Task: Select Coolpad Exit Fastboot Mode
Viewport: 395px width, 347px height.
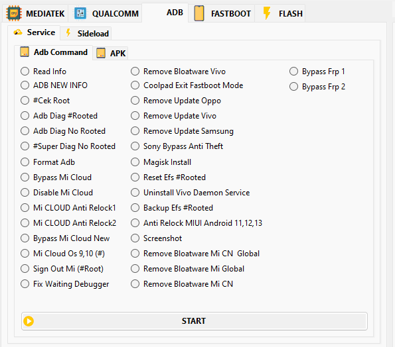Action: (x=187, y=85)
